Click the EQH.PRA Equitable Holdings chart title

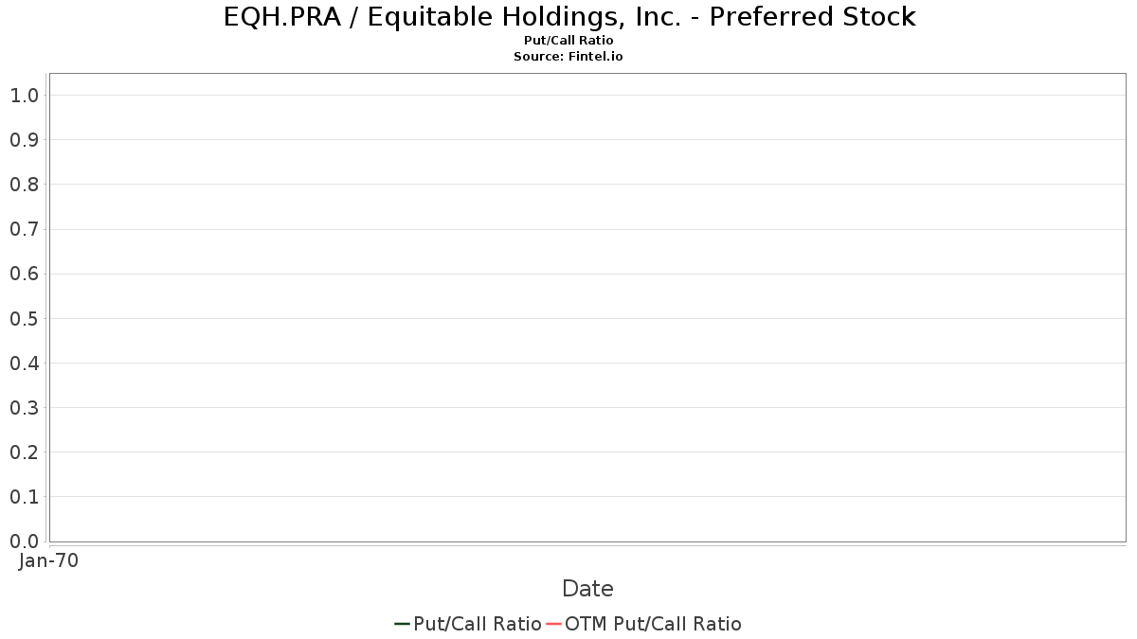point(569,17)
